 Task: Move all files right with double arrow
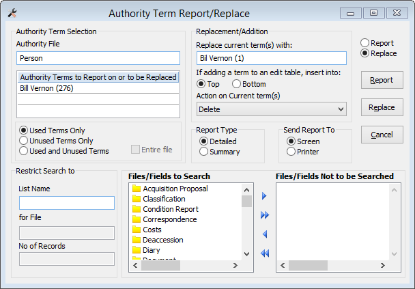265,215
